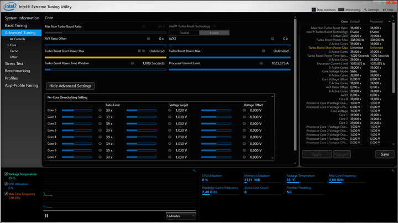Set Intel Turbo Boost Technology to Disable
398x223 pixels.
click(184, 33)
